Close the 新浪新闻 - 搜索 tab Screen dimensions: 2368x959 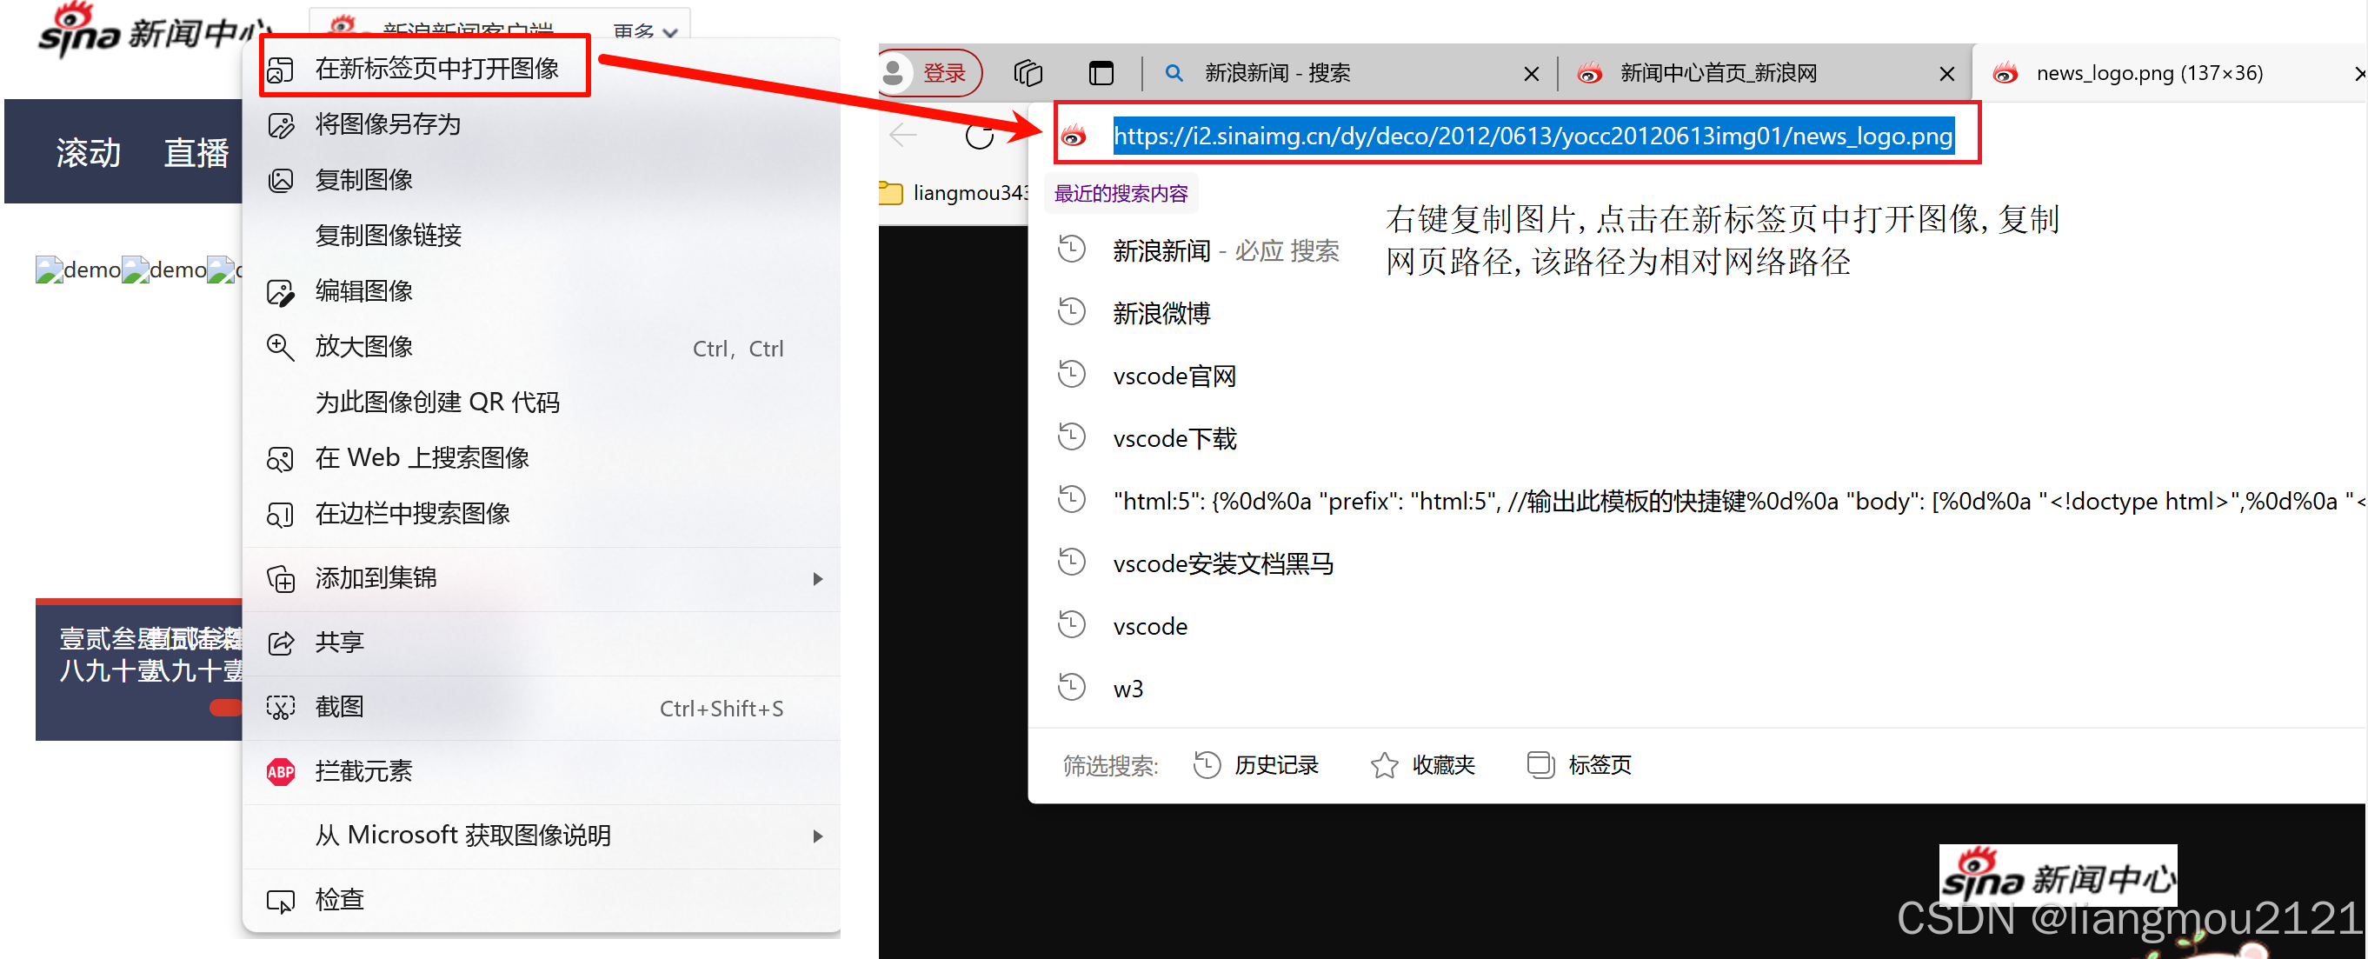click(x=1531, y=74)
